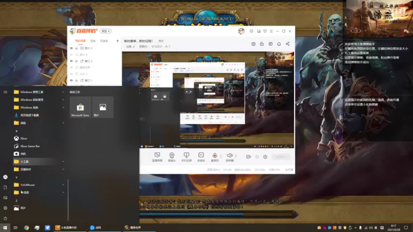Expand the YoloMouse folder
This screenshot has width=413, height=232.
(x=39, y=185)
